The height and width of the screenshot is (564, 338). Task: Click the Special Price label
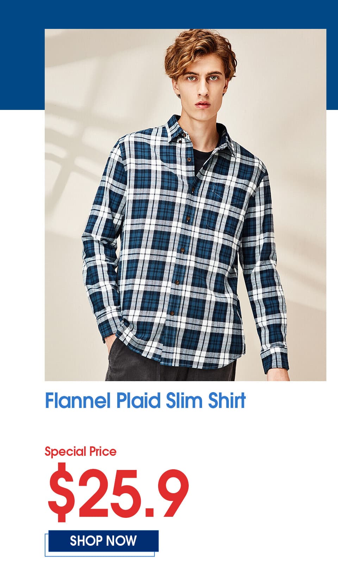(80, 451)
